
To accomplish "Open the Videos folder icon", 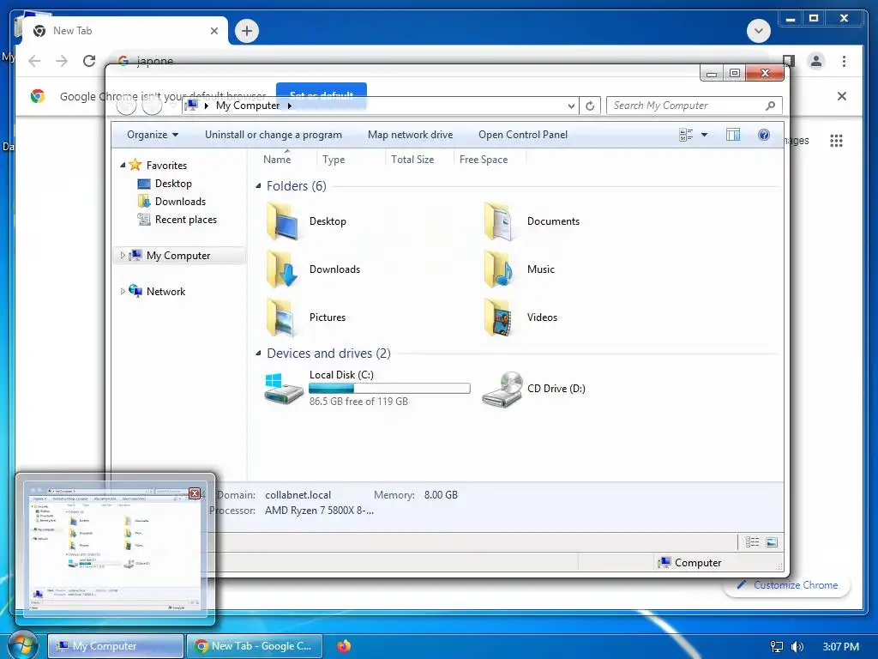I will [x=498, y=317].
